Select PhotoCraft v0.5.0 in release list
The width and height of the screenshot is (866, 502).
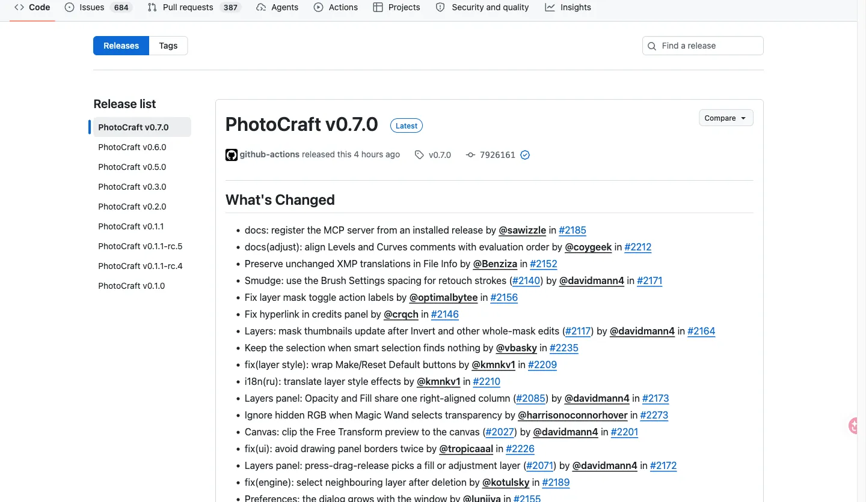[x=142, y=167]
